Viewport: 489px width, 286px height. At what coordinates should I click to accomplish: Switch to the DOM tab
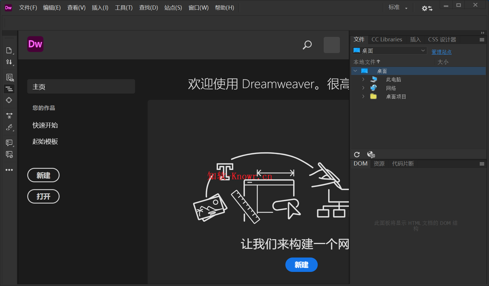[361, 164]
